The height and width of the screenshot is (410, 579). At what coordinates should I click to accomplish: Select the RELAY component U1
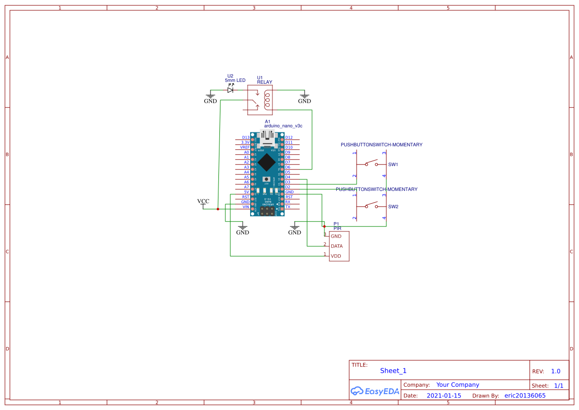pyautogui.click(x=259, y=100)
